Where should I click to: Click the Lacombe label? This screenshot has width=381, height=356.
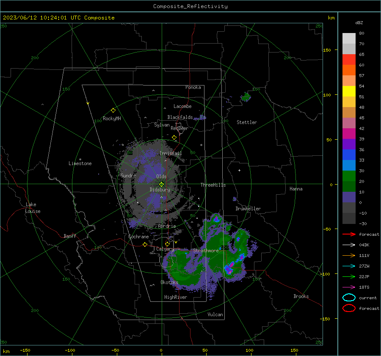click(182, 106)
